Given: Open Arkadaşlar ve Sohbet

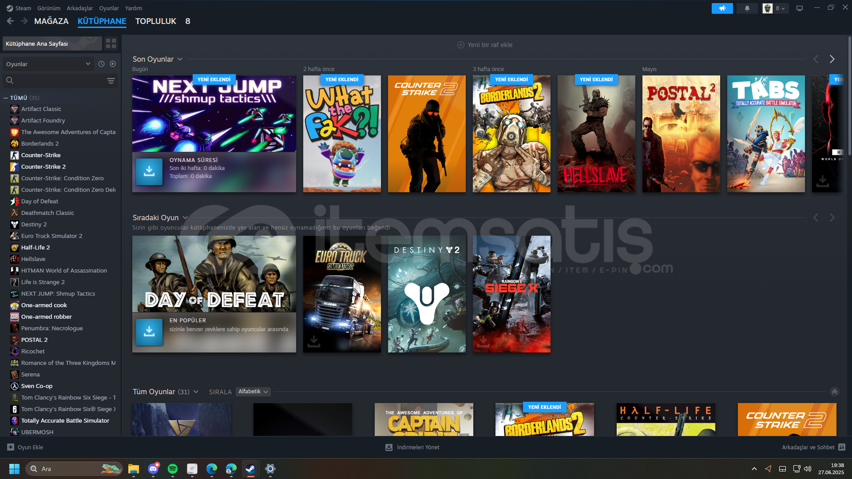Looking at the screenshot, I should click(x=813, y=447).
